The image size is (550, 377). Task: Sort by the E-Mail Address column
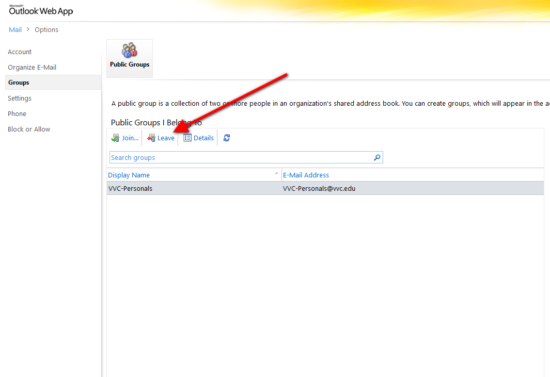pyautogui.click(x=306, y=175)
